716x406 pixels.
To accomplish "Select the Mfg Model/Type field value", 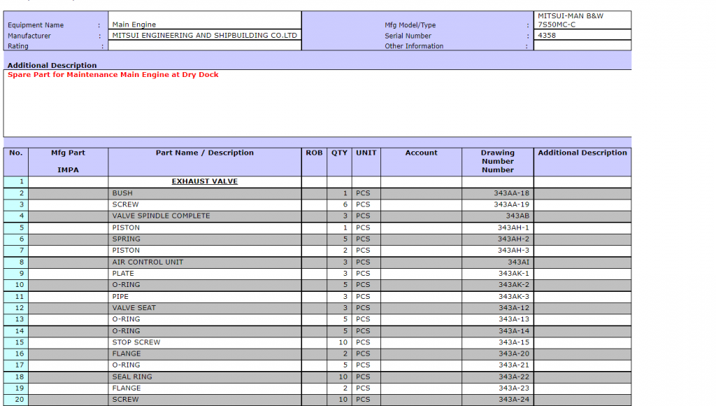I will [582, 20].
